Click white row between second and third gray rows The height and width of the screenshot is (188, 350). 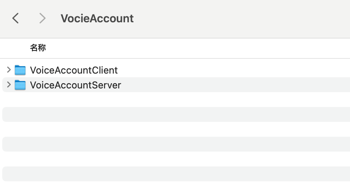pos(175,159)
